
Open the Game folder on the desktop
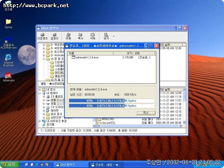pyautogui.click(x=9, y=24)
